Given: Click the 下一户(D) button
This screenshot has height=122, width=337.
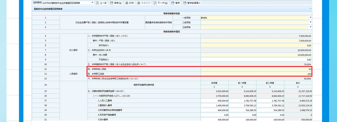Looking at the screenshot, I should 161,3.
